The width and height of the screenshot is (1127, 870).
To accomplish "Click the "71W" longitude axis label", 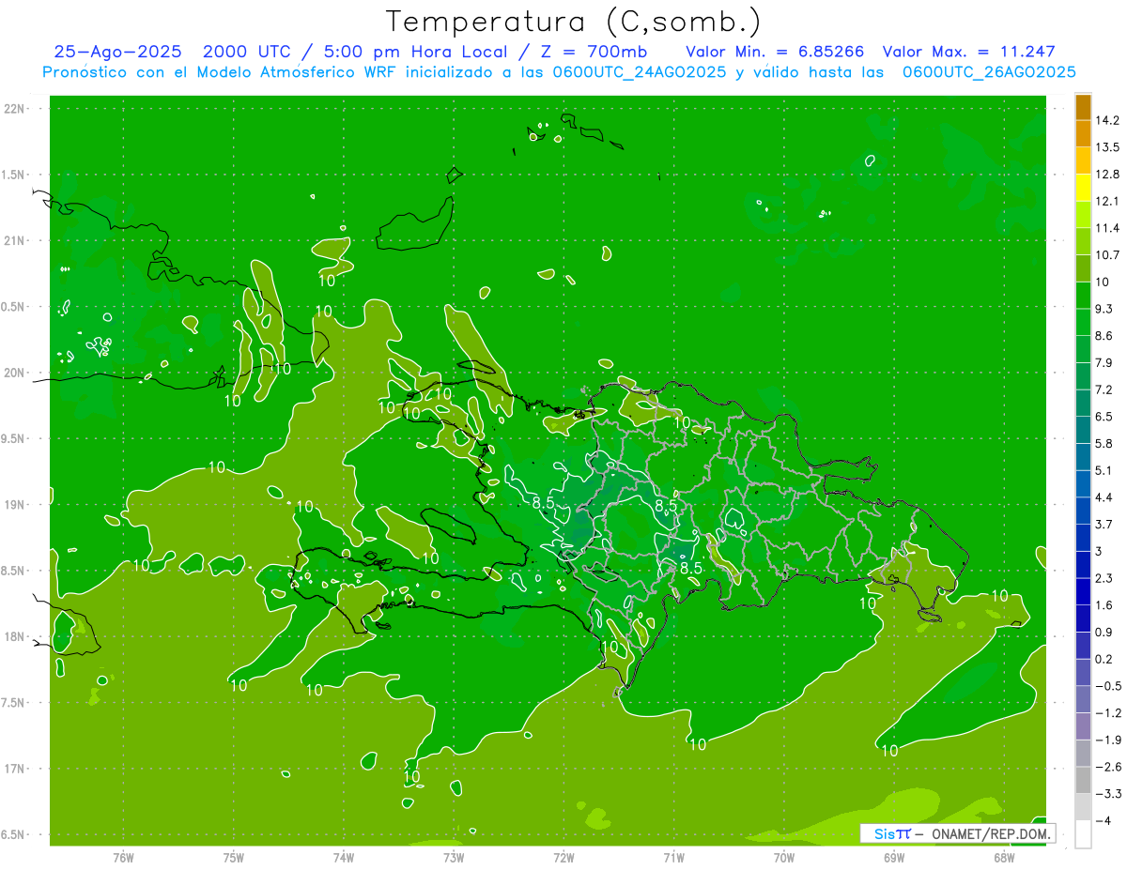I will pos(673,858).
